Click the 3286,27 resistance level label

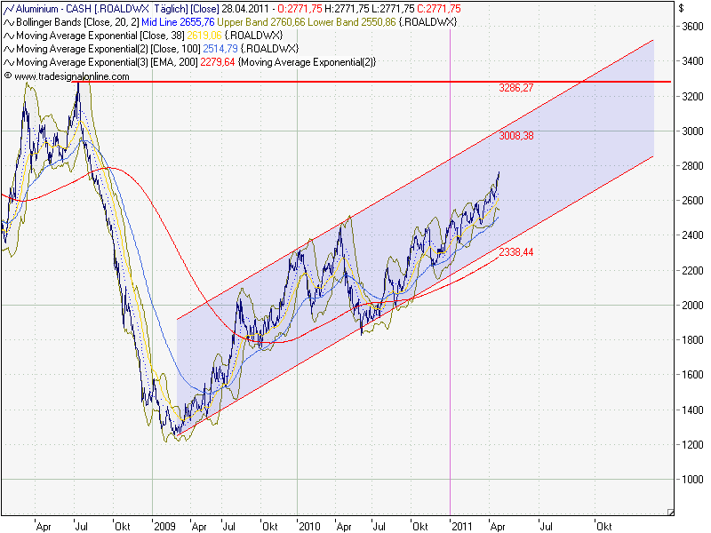516,88
